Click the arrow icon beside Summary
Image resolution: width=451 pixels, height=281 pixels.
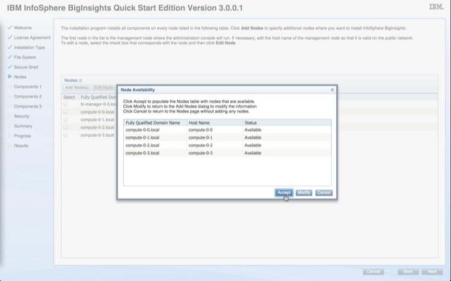(10, 125)
